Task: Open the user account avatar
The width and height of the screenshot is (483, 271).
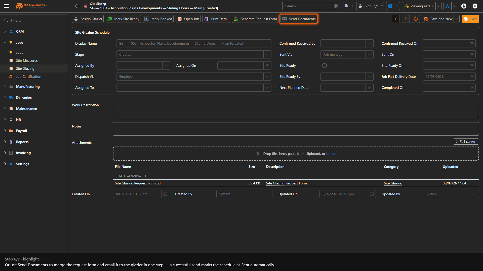Action: coord(464,6)
